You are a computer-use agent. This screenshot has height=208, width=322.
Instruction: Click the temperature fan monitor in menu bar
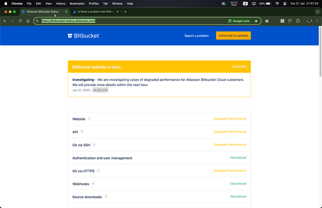[x=234, y=4]
